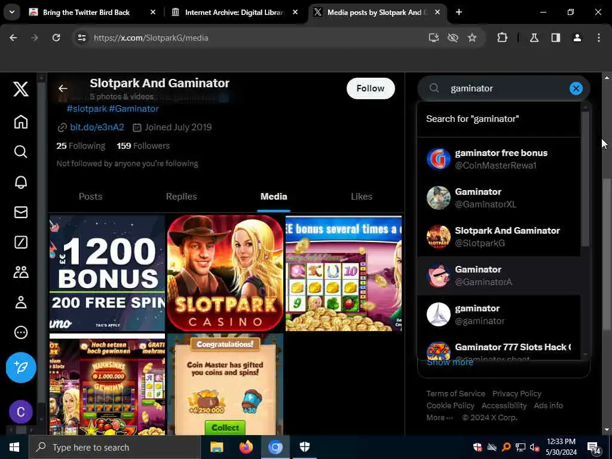The height and width of the screenshot is (459, 612).
Task: Select Search for "gaminator" suggestion
Action: 499,119
